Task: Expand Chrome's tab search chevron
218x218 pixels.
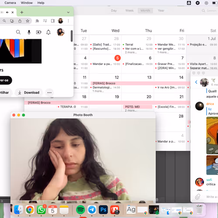Action: pyautogui.click(x=68, y=12)
